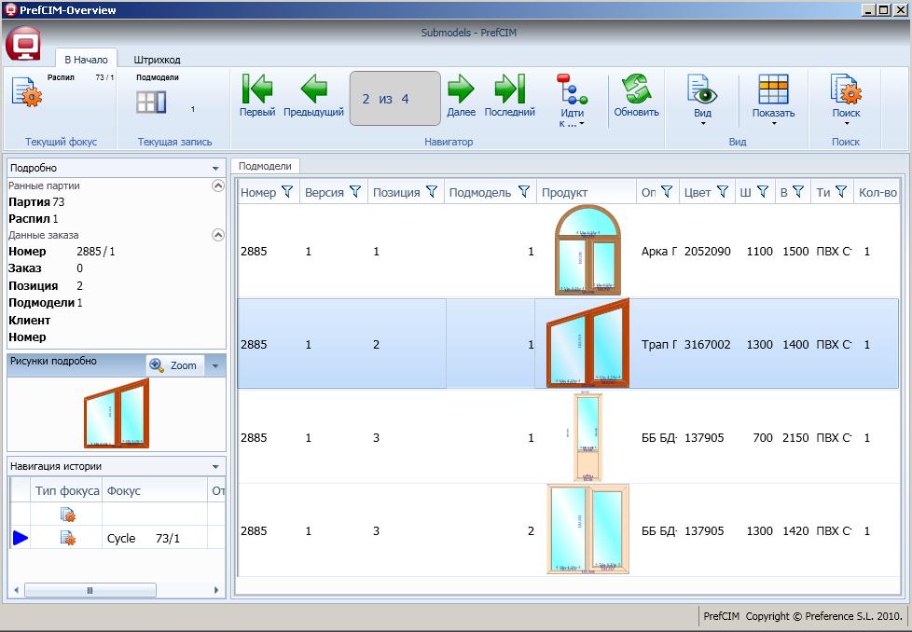The width and height of the screenshot is (912, 632).
Task: Click the height cell 1420
Action: (795, 530)
